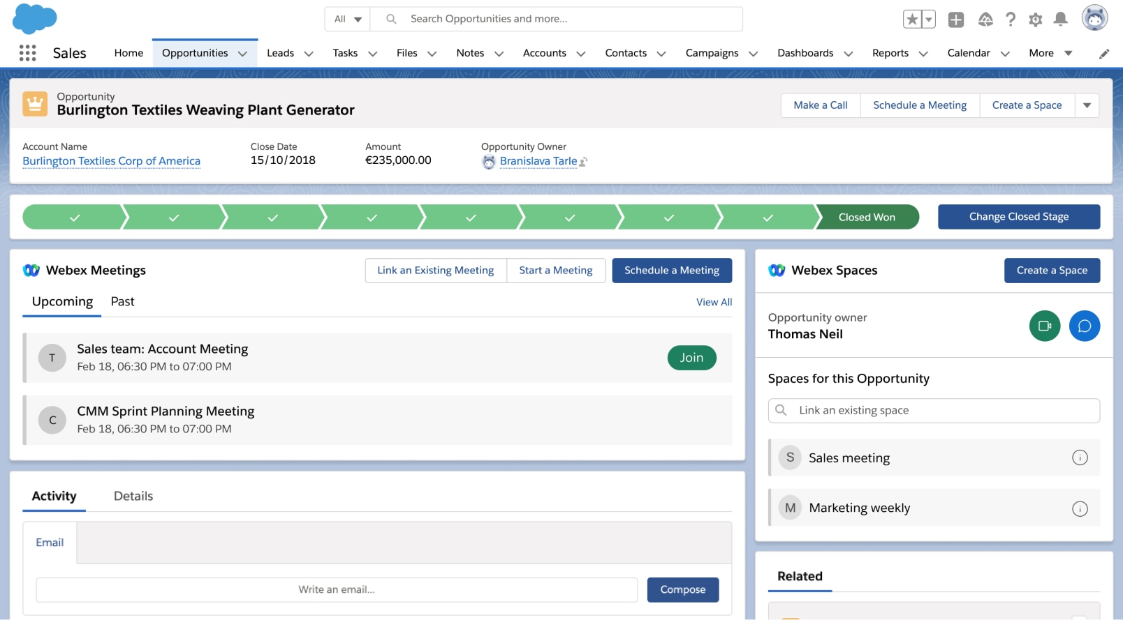Click the Link an existing space field
The width and height of the screenshot is (1123, 620).
tap(934, 411)
